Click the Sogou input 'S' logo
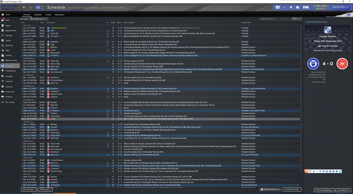 click(x=306, y=171)
